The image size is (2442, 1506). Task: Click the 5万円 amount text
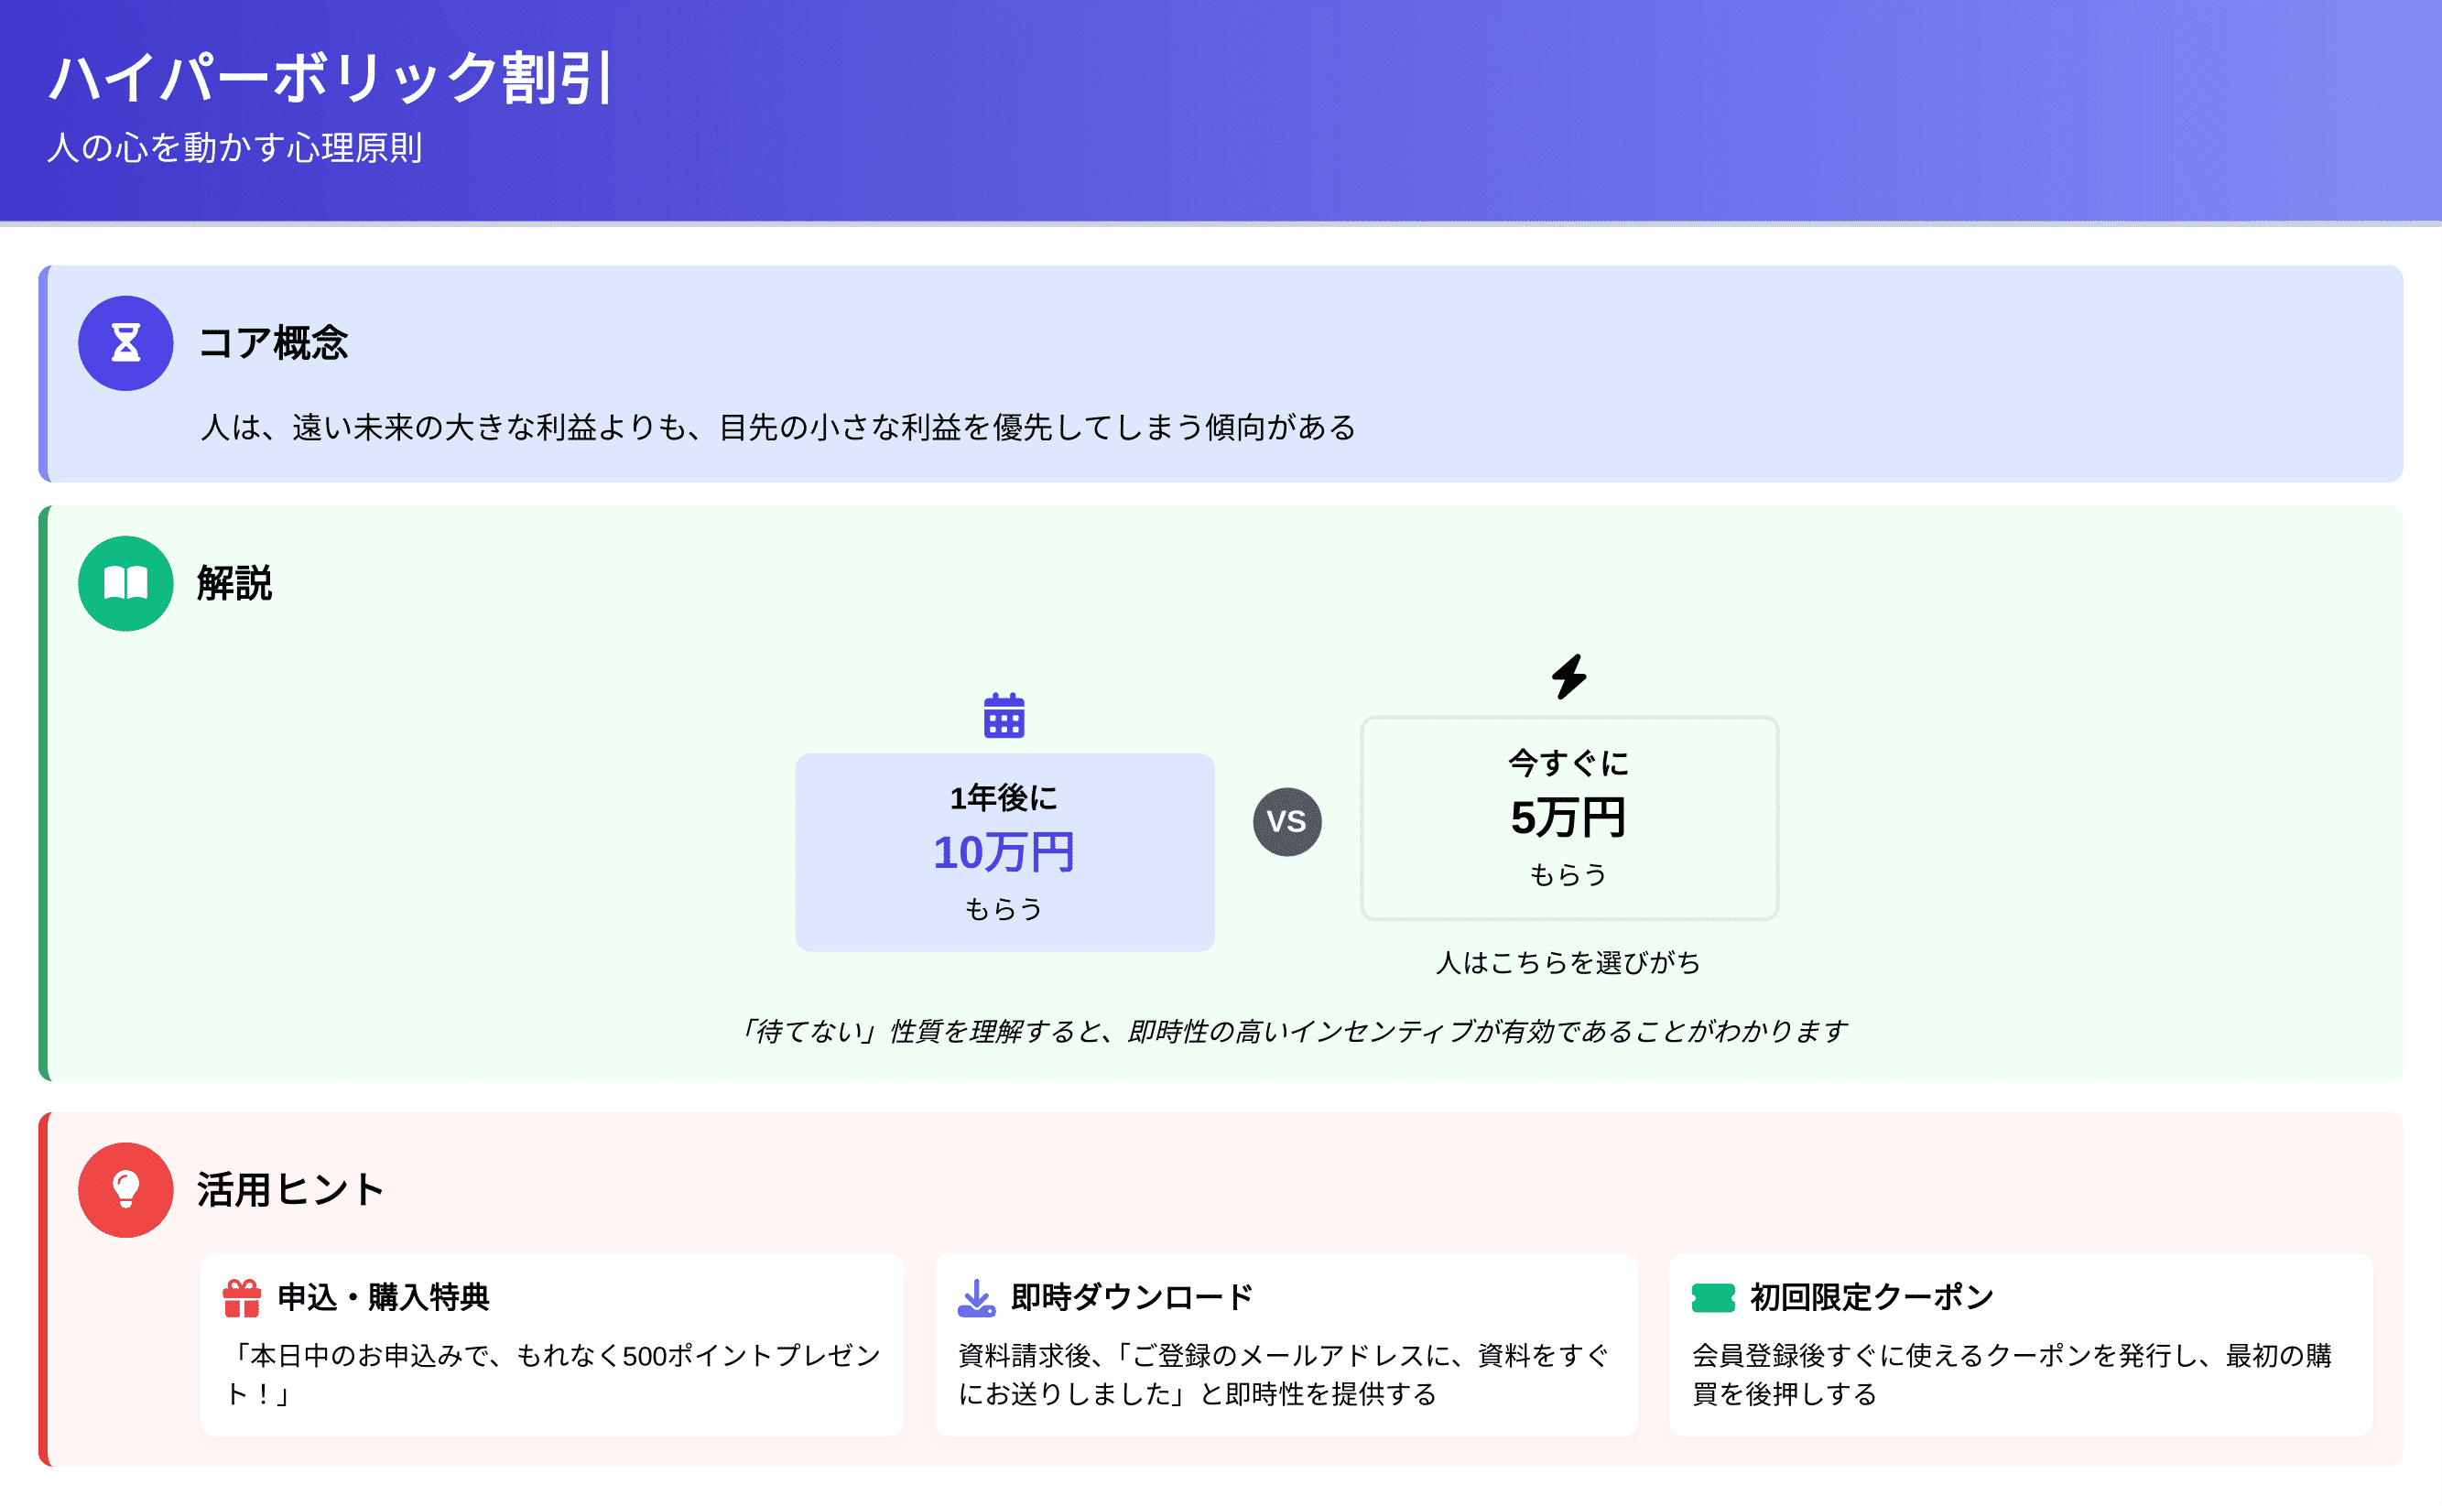(x=1568, y=818)
